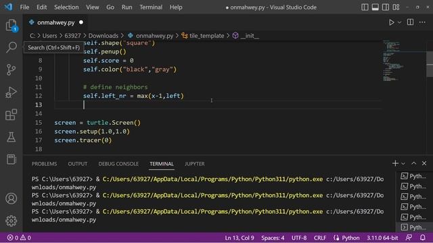Open the Source Control view
This screenshot has height=243, width=433.
click(11, 70)
